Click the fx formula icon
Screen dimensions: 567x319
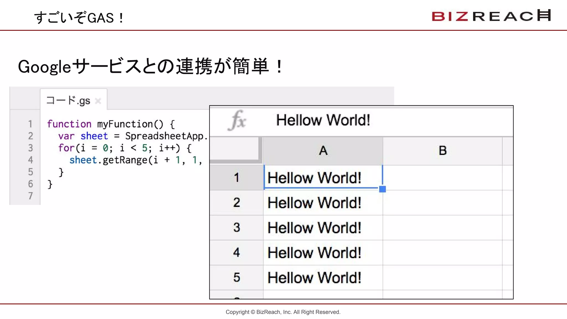[x=237, y=120]
